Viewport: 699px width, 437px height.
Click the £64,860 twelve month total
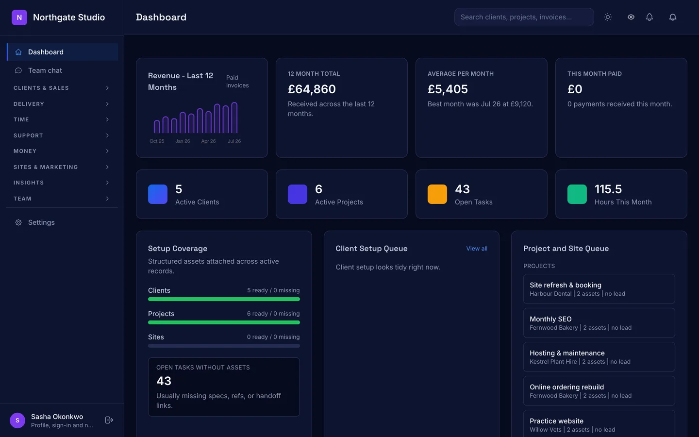(x=312, y=89)
